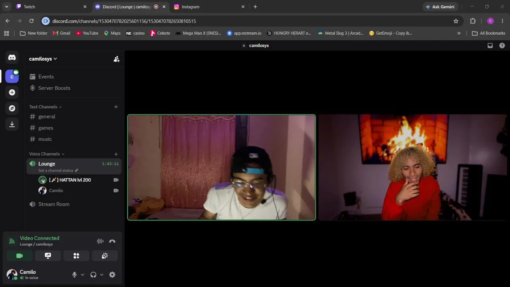Create a text channel plus icon
The image size is (510, 287).
(116, 107)
